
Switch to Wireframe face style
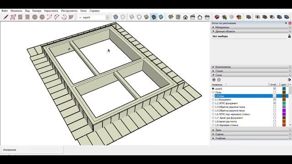[132, 17]
